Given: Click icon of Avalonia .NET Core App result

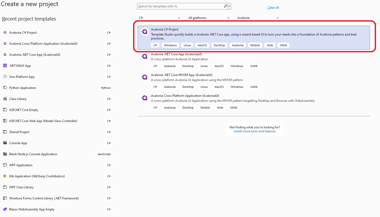Looking at the screenshot, I should (145, 56).
